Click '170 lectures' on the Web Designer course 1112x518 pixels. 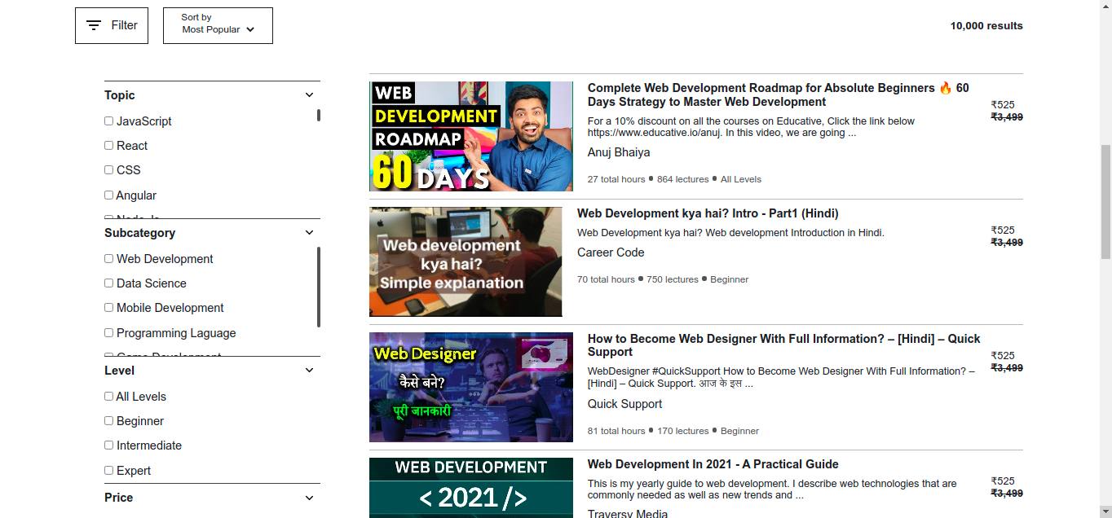pyautogui.click(x=683, y=431)
